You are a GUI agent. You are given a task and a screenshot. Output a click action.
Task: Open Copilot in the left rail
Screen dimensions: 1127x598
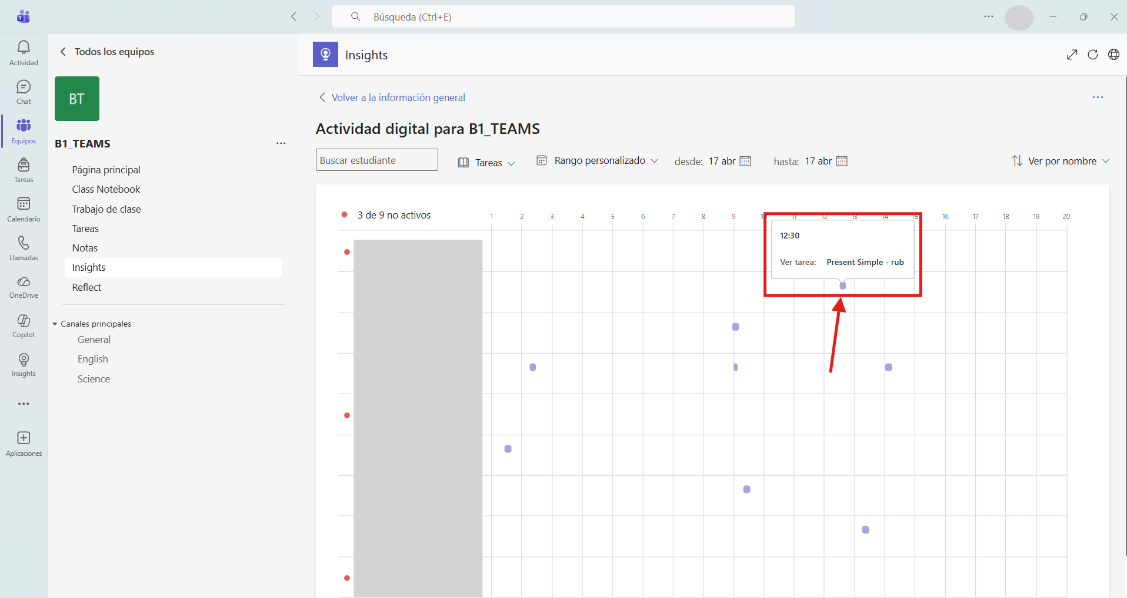click(x=24, y=326)
